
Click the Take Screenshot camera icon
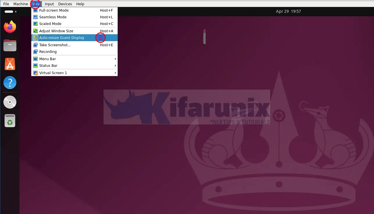point(35,45)
